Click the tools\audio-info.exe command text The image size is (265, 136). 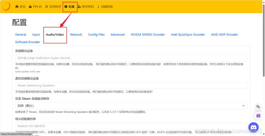pos(28,72)
